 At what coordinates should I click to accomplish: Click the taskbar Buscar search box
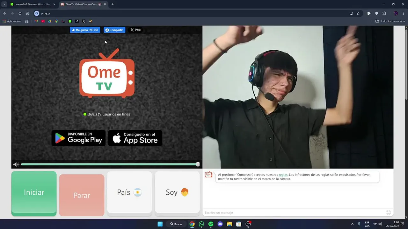pos(176,224)
